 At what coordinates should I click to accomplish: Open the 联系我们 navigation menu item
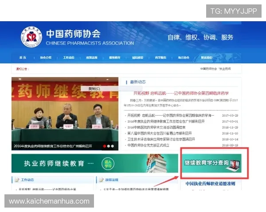click(207, 57)
